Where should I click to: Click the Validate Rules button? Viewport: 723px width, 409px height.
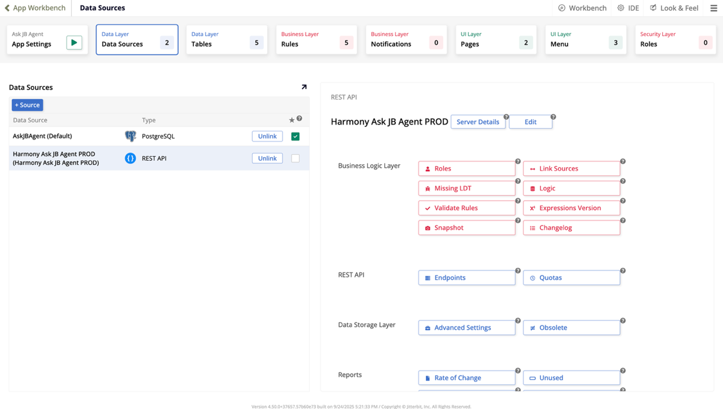(466, 208)
